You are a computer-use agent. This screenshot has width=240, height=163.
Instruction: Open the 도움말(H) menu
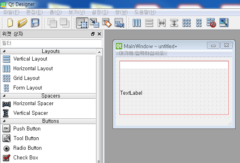point(145,12)
